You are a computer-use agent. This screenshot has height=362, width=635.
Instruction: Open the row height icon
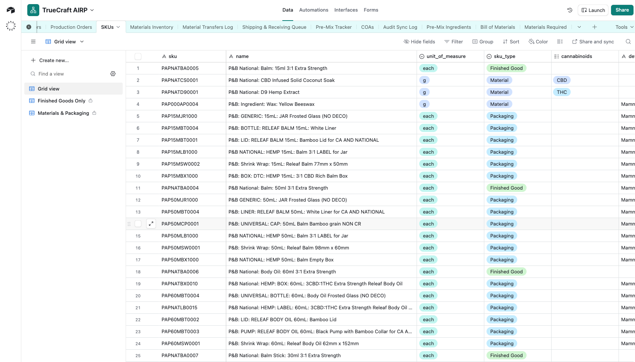tap(560, 42)
